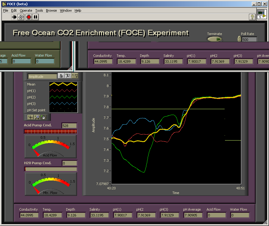Viewport: 269px width, 226px height.
Task: Minimize the FOCE (beta) window
Action: (x=254, y=4)
